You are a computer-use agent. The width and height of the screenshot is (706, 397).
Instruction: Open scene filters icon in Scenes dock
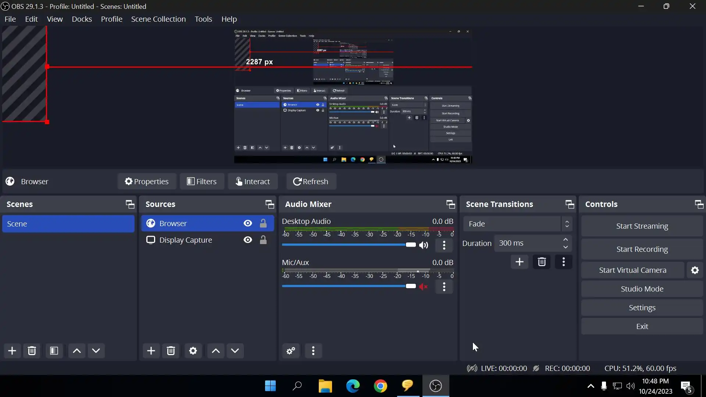coord(54,351)
